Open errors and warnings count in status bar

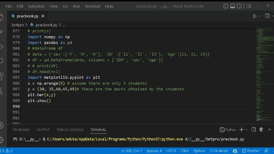6,151
